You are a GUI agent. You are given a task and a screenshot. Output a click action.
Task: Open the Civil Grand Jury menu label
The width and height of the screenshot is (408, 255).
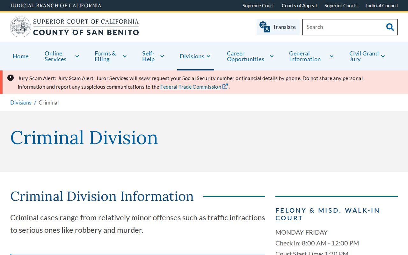pos(364,56)
